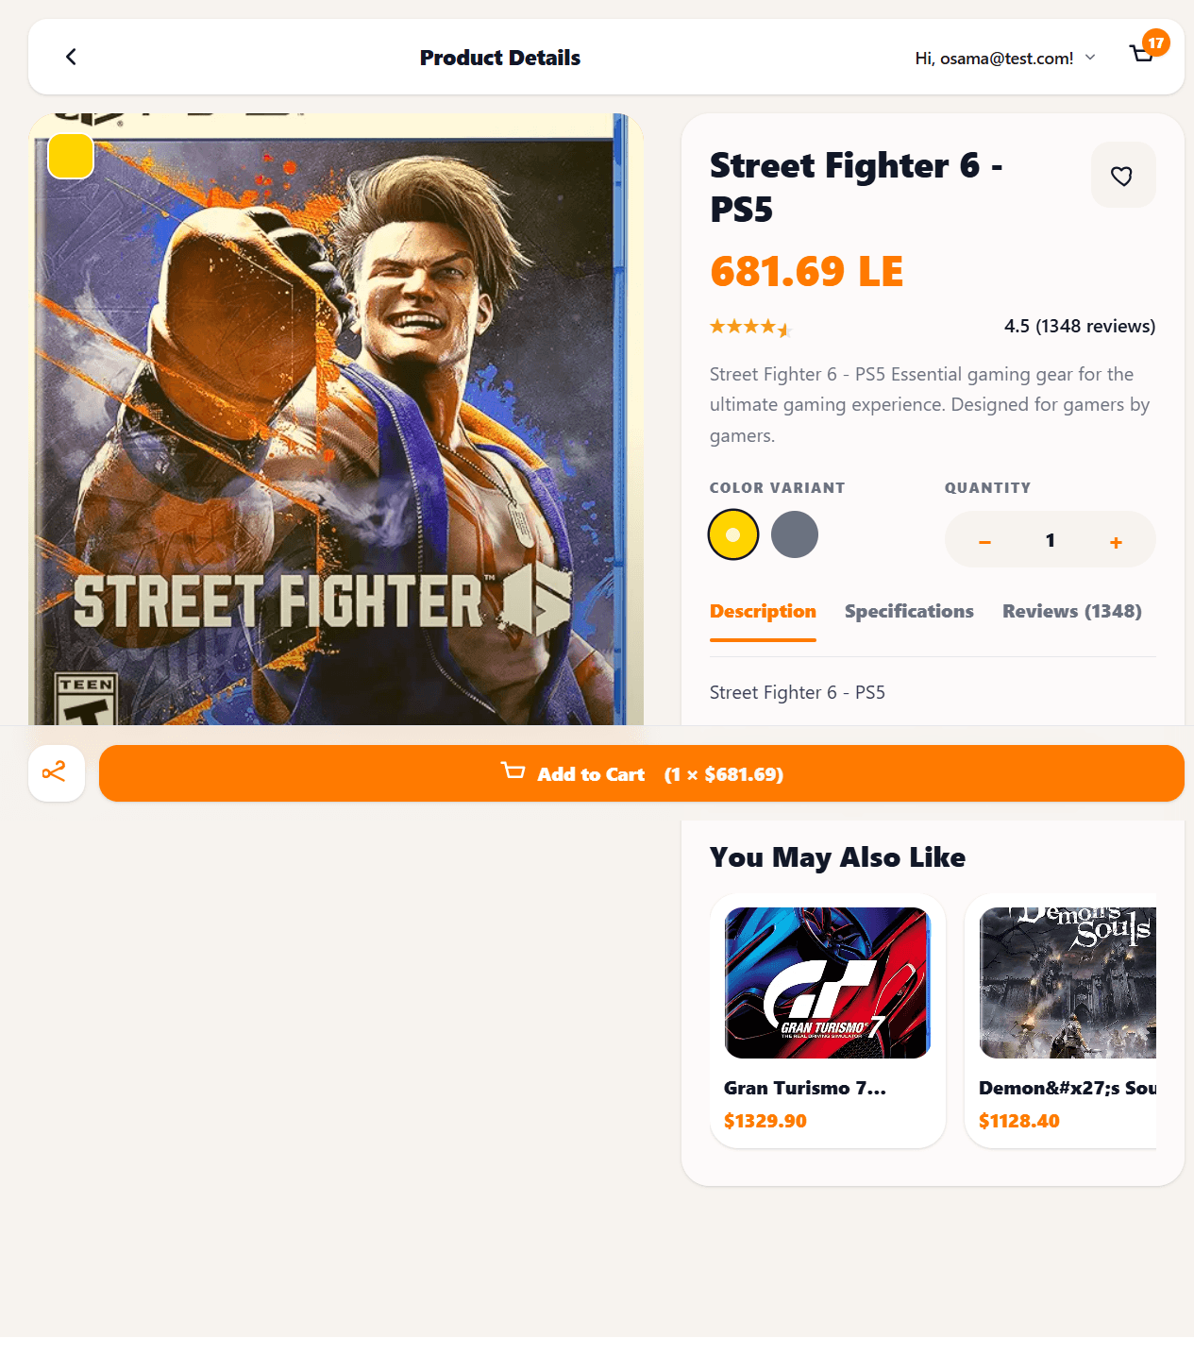
Task: Decrease quantity with the minus button
Action: (984, 540)
